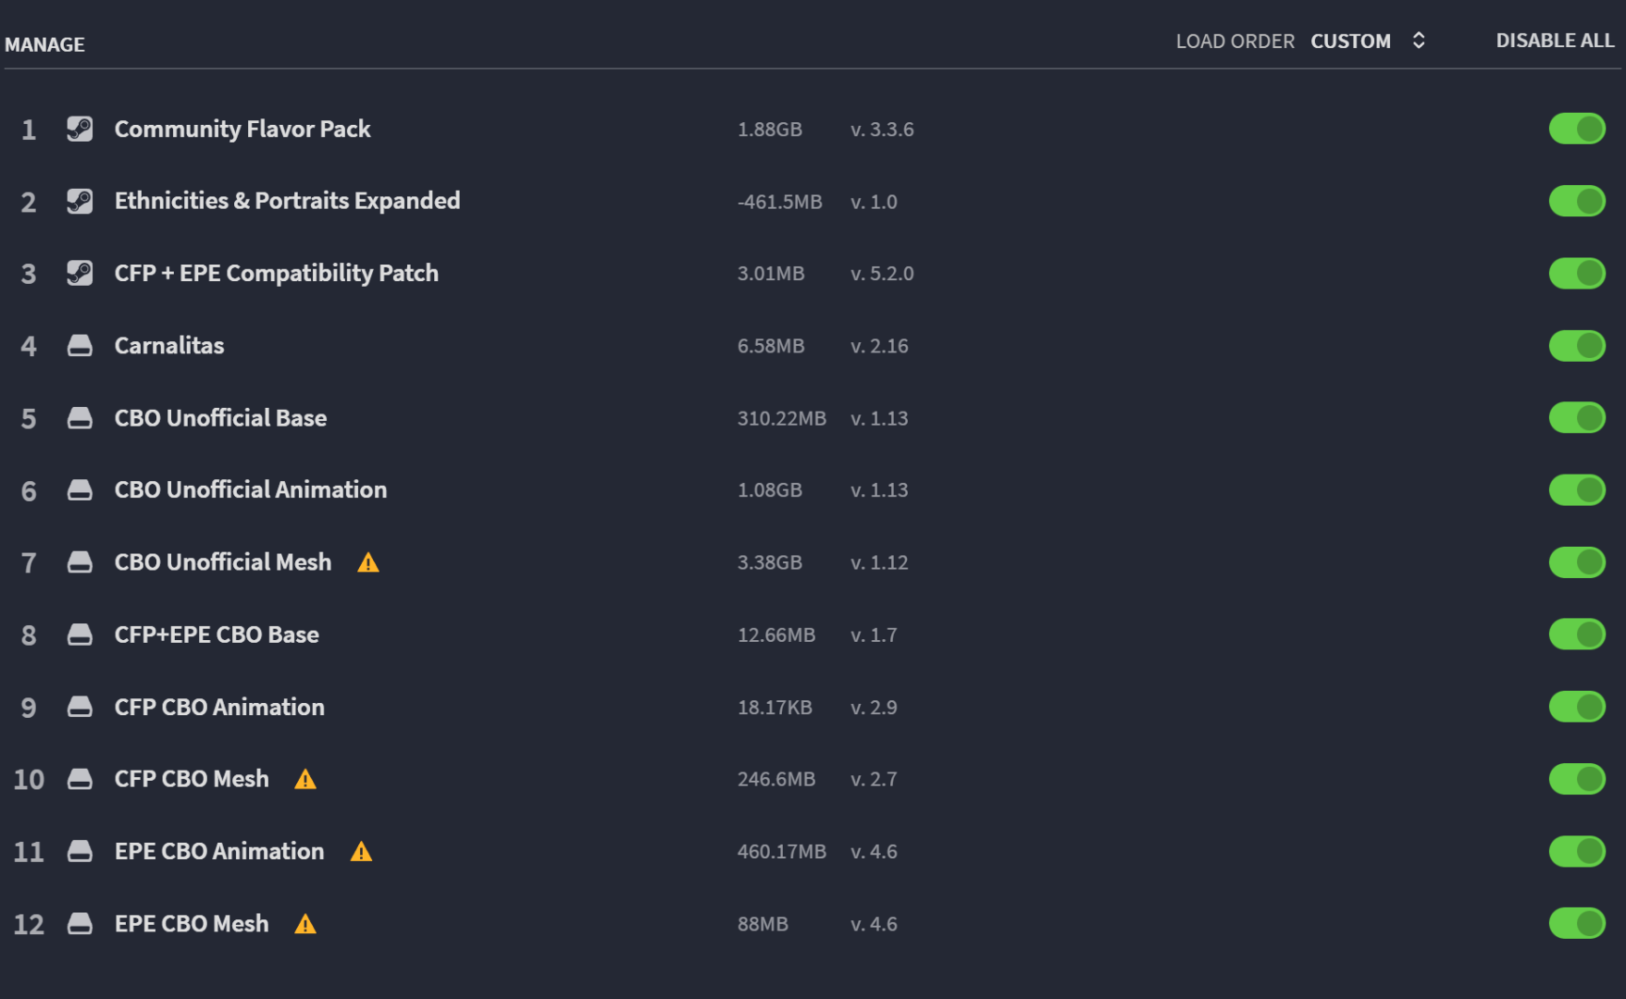Click warning icon next to EPE CBO Animation
Image resolution: width=1626 pixels, height=999 pixels.
pos(361,852)
